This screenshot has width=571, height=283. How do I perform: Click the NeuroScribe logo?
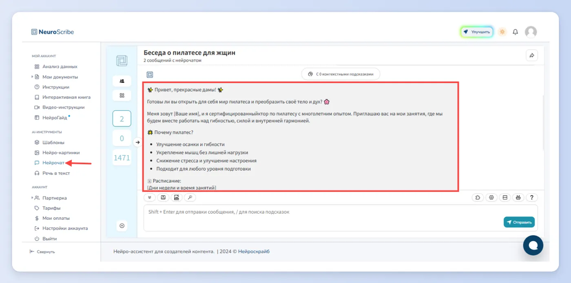coord(53,32)
